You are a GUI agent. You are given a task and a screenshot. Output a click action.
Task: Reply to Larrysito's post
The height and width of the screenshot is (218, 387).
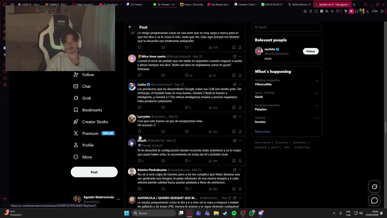tap(139, 131)
